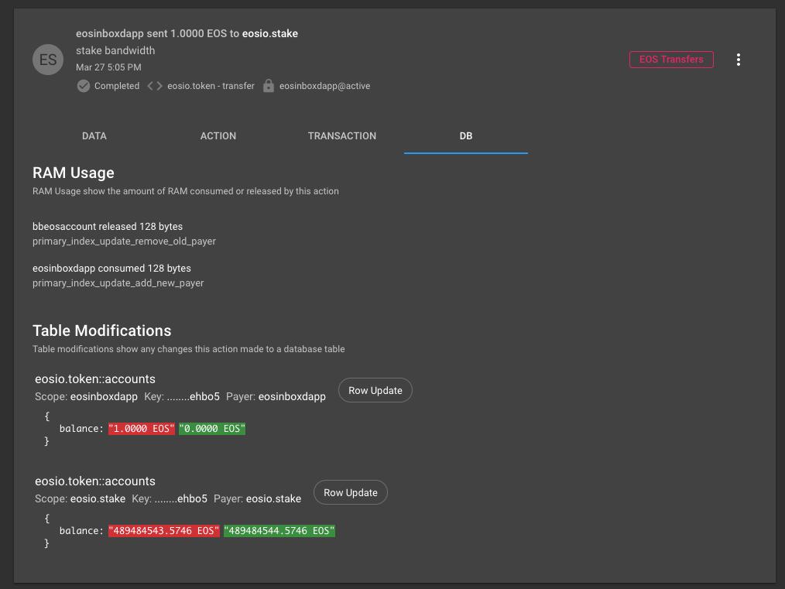
Task: Click Row Update for eosinboxdapp scope
Action: tap(375, 390)
